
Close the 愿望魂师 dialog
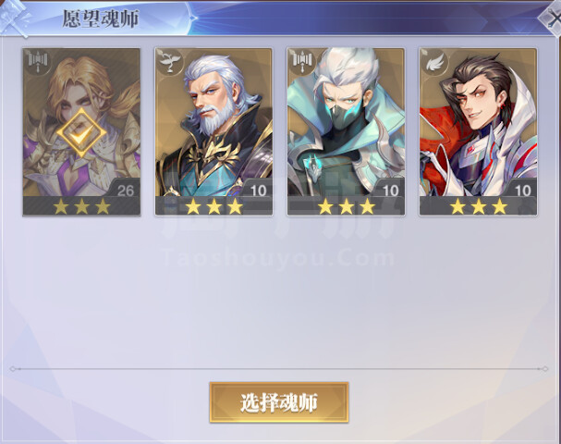tap(553, 18)
